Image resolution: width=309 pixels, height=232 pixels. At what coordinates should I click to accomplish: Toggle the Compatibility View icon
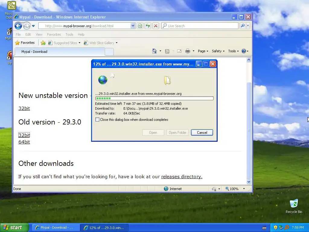click(140, 26)
